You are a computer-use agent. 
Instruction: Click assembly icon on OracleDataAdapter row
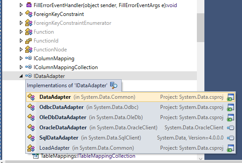230,128
